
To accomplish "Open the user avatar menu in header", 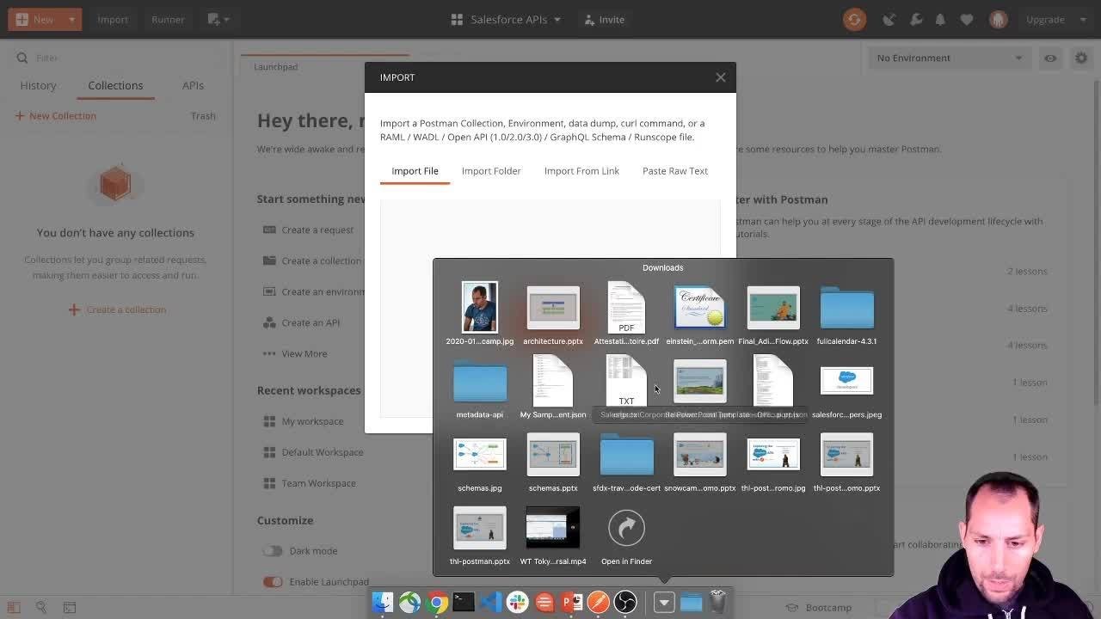I will [x=998, y=19].
